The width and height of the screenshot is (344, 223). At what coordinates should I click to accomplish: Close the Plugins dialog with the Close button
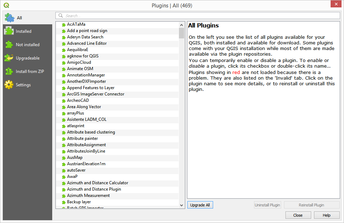298,215
